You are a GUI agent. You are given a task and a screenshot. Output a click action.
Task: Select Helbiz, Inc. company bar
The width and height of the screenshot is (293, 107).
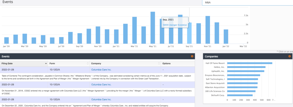tap(246, 67)
